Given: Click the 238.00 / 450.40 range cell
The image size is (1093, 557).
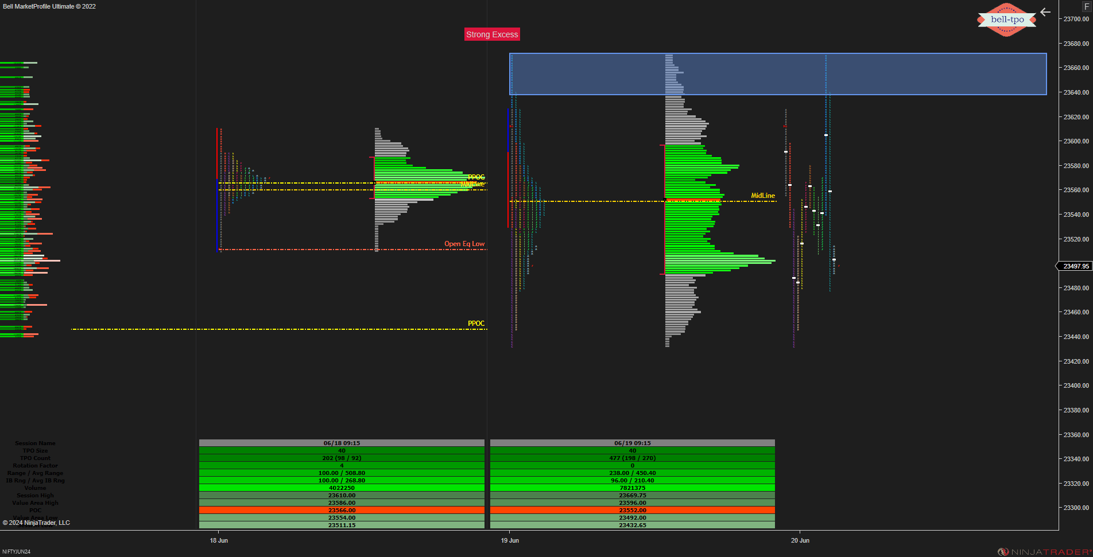Looking at the screenshot, I should (633, 473).
